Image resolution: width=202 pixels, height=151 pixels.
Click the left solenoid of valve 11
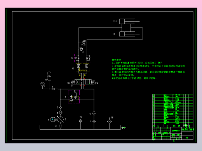(x=73, y=82)
